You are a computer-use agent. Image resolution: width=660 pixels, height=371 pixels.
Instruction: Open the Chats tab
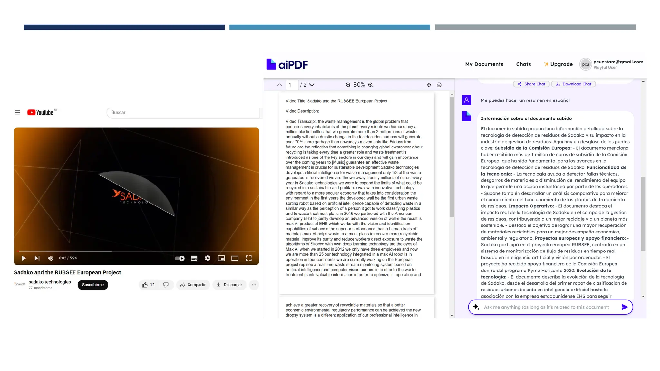click(523, 64)
